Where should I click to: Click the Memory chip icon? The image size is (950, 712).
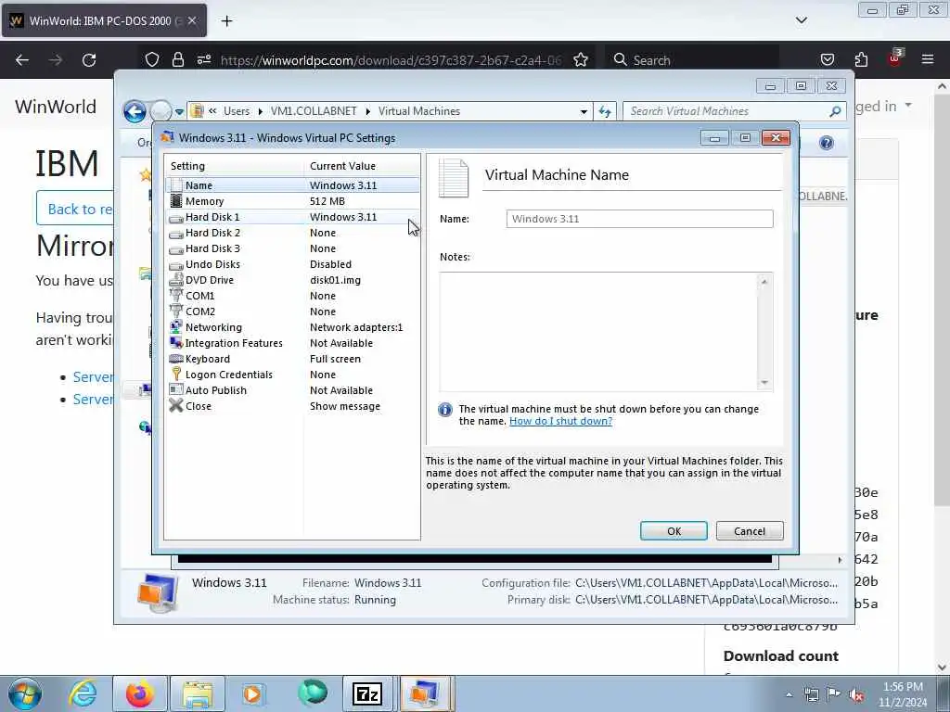(175, 201)
